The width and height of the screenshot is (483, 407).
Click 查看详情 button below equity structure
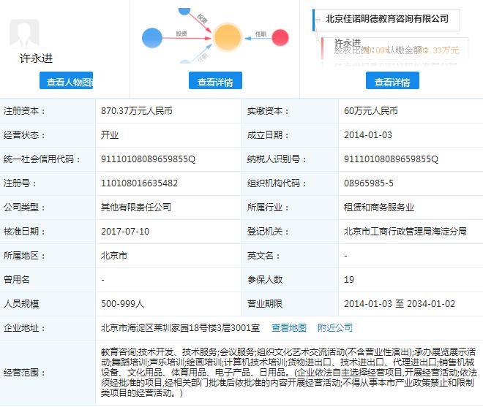(392, 80)
